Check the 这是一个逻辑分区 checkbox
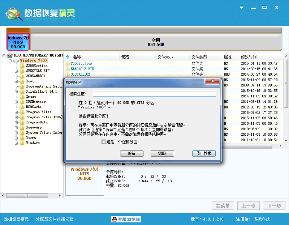Screen dimensions: 289x225 click(x=104, y=141)
